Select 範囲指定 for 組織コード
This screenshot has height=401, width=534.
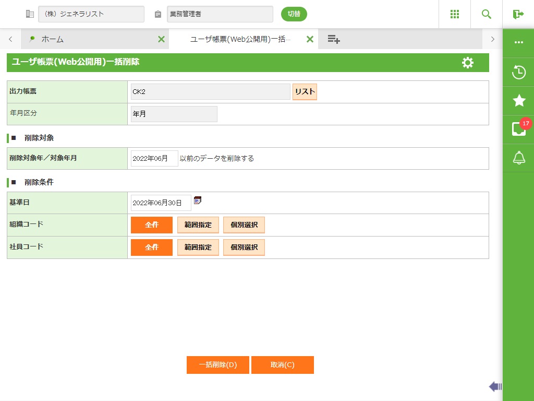pos(198,225)
